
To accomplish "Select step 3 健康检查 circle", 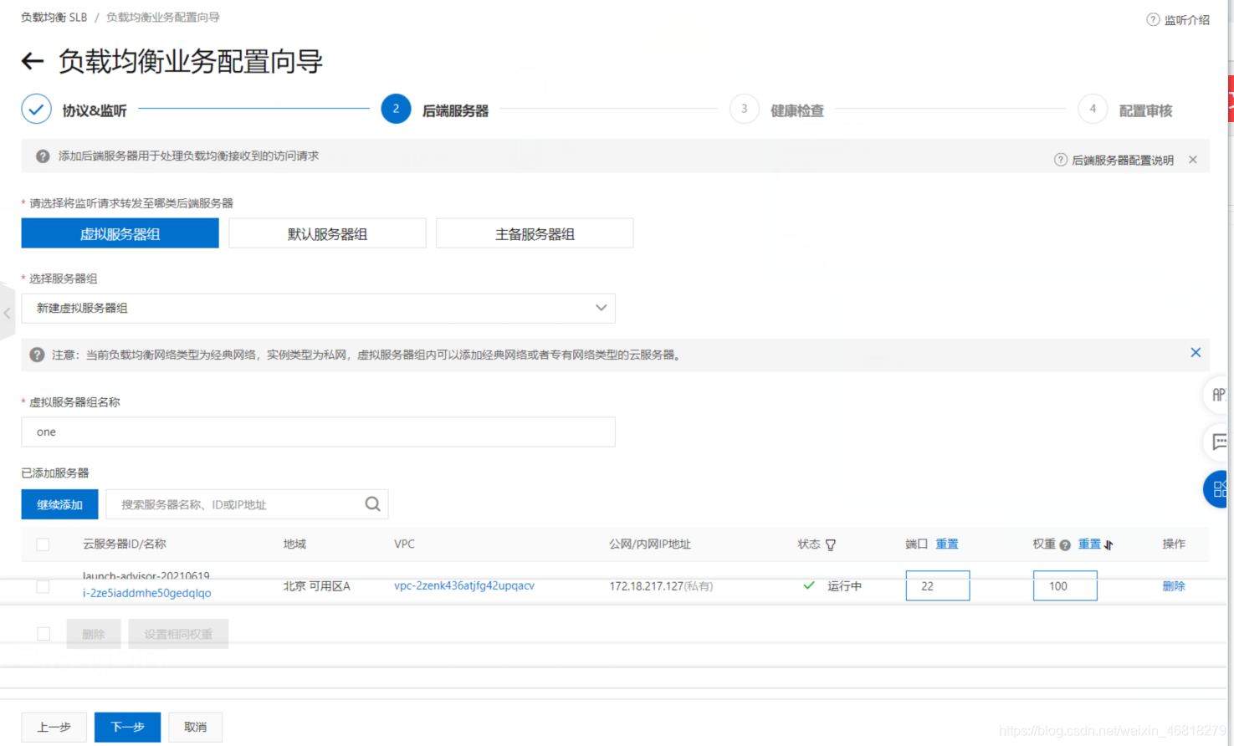I will point(744,109).
